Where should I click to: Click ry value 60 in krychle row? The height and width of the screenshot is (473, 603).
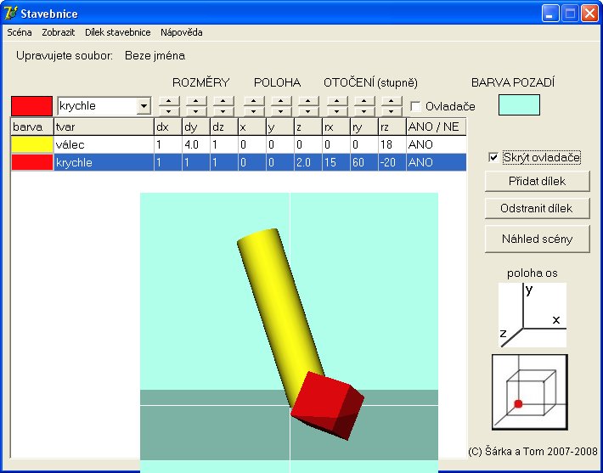tap(363, 162)
